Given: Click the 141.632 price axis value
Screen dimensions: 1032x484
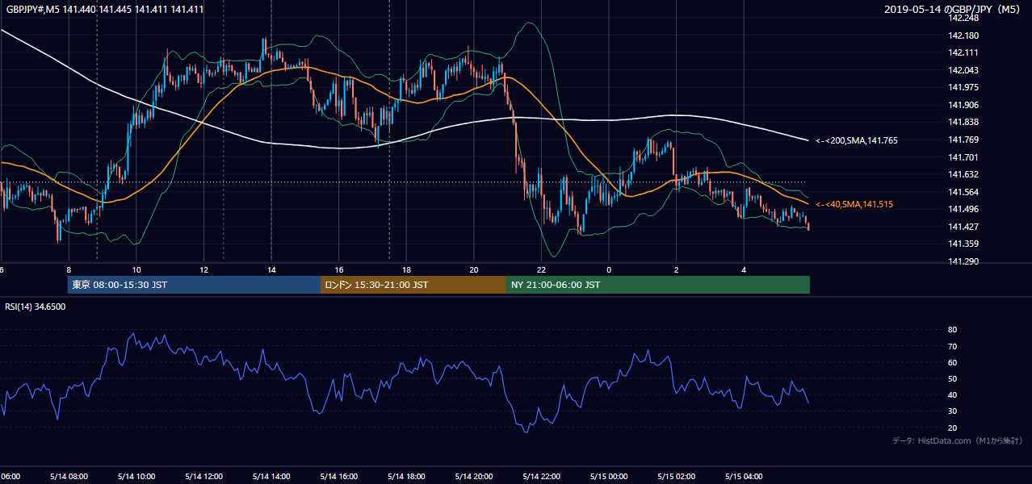Looking at the screenshot, I should point(963,174).
